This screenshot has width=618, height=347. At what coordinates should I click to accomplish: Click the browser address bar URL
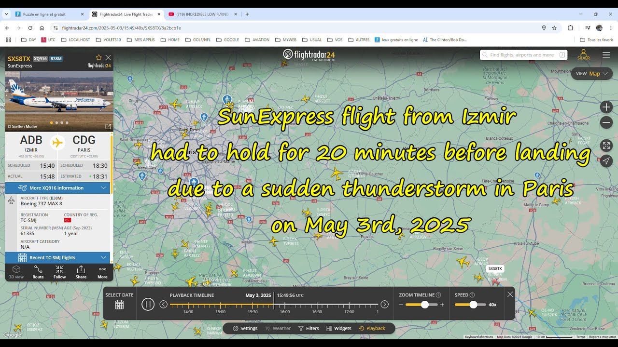(121, 28)
